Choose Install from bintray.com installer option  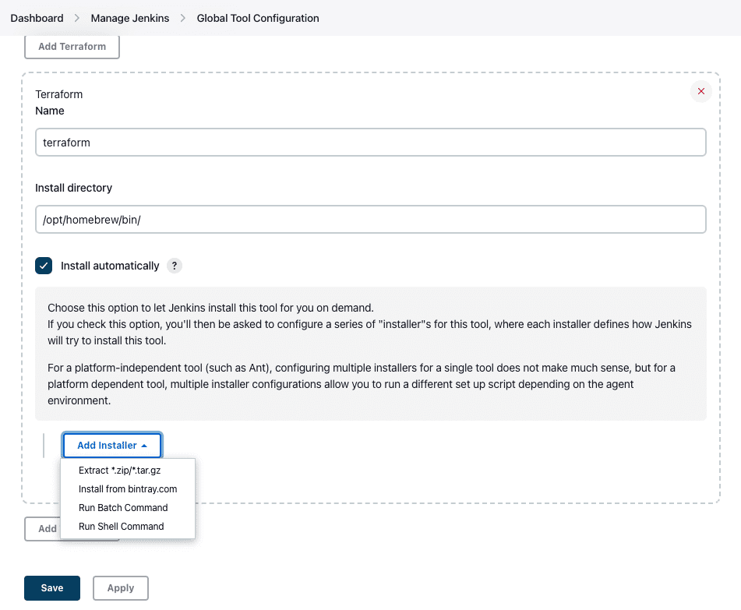pos(127,488)
